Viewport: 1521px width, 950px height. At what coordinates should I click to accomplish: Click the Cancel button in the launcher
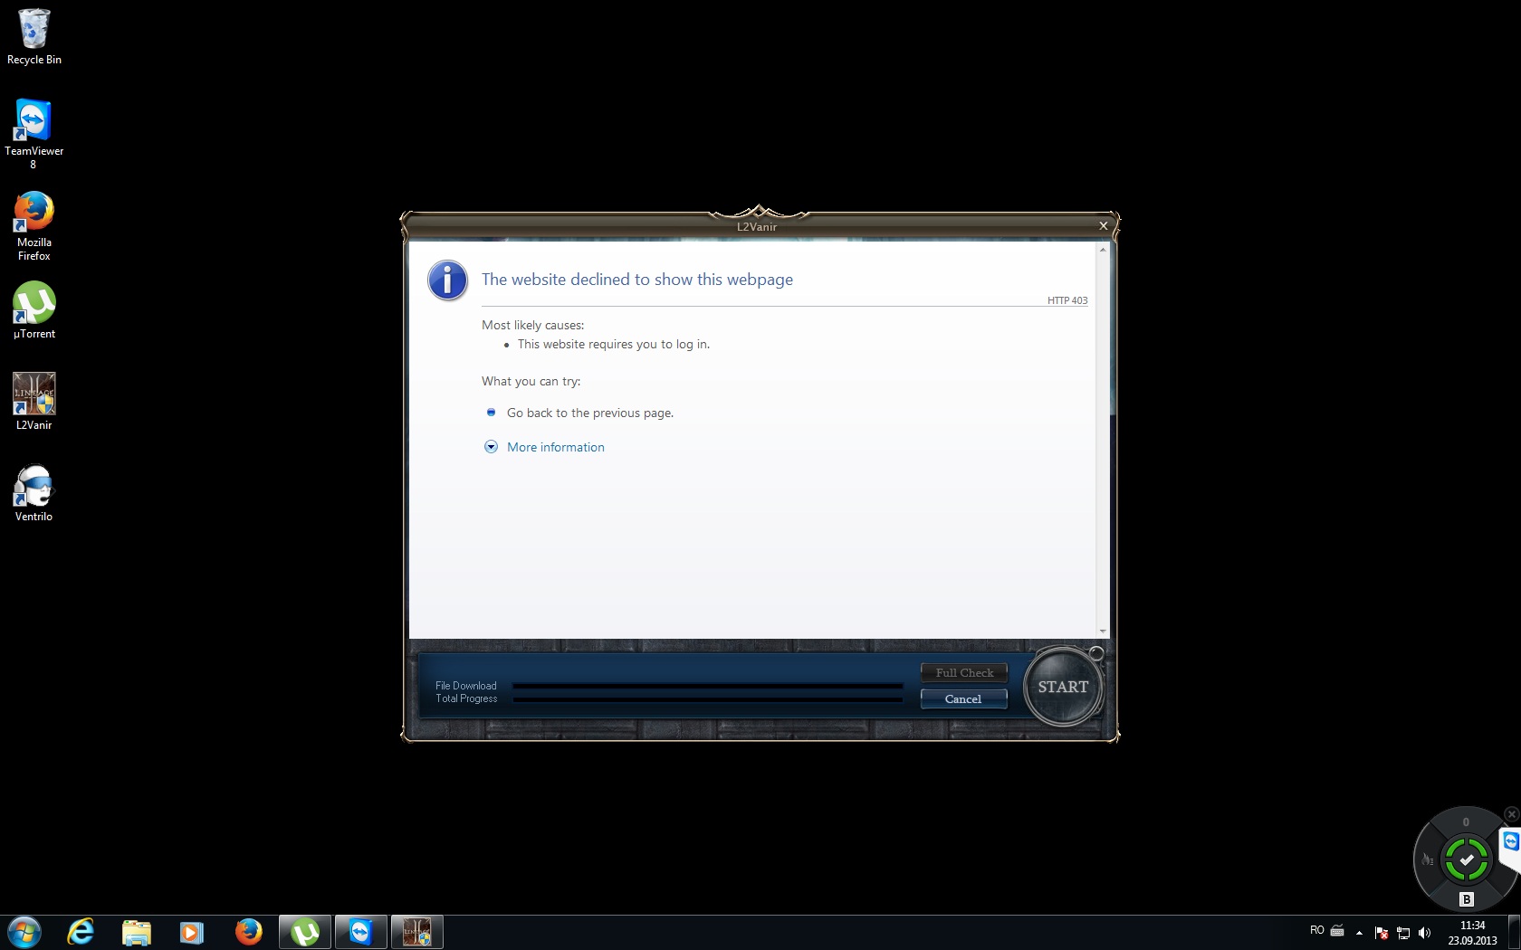(x=964, y=699)
